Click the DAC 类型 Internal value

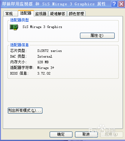click(45, 56)
